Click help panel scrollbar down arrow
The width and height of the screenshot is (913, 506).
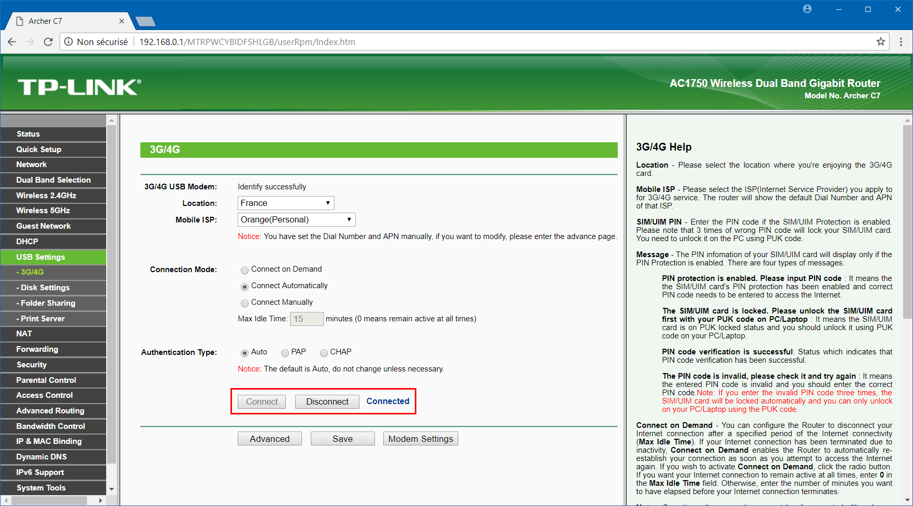(907, 500)
